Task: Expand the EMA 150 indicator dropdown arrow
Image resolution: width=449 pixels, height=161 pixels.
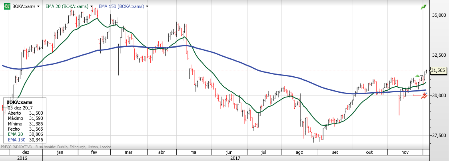Action: [x=147, y=6]
